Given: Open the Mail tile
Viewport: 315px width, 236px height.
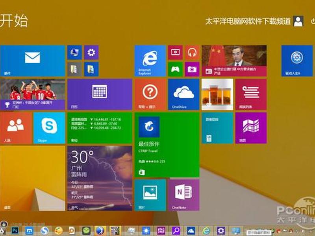Looking at the screenshot, I should pyautogui.click(x=33, y=61).
